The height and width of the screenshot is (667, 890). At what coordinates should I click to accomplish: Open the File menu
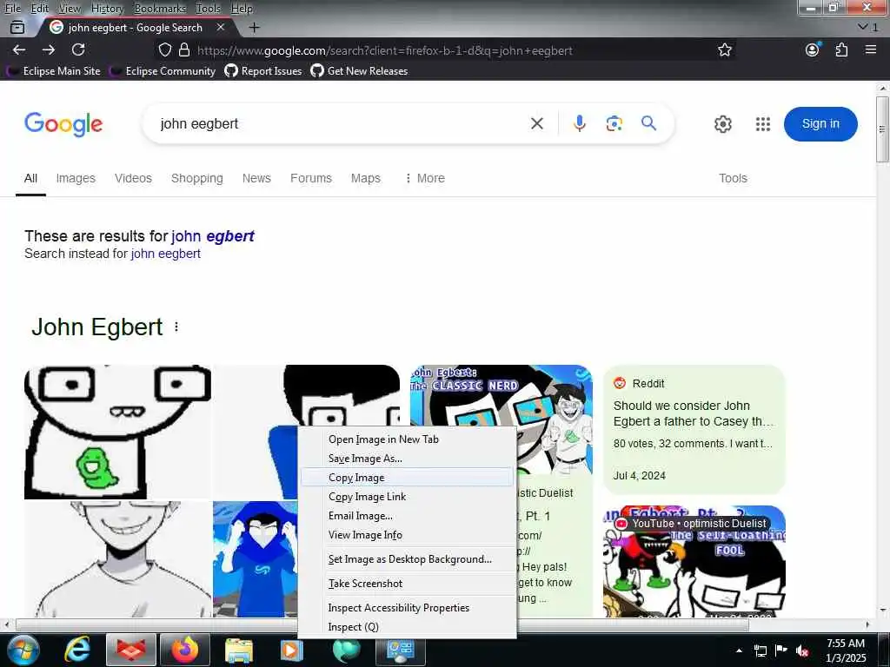(13, 9)
